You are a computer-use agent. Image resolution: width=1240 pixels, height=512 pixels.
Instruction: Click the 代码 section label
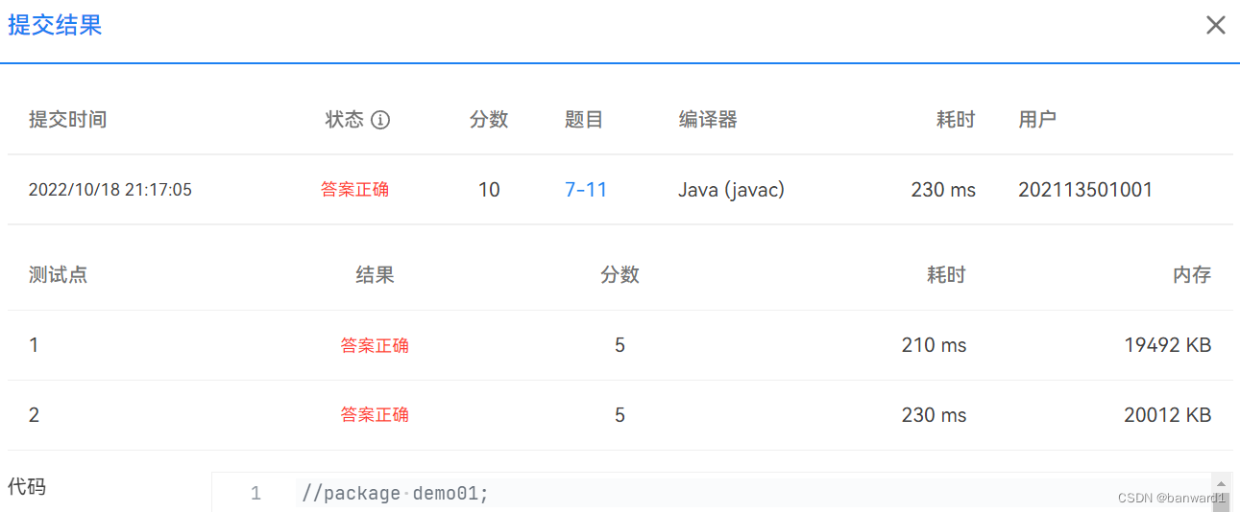click(x=27, y=487)
